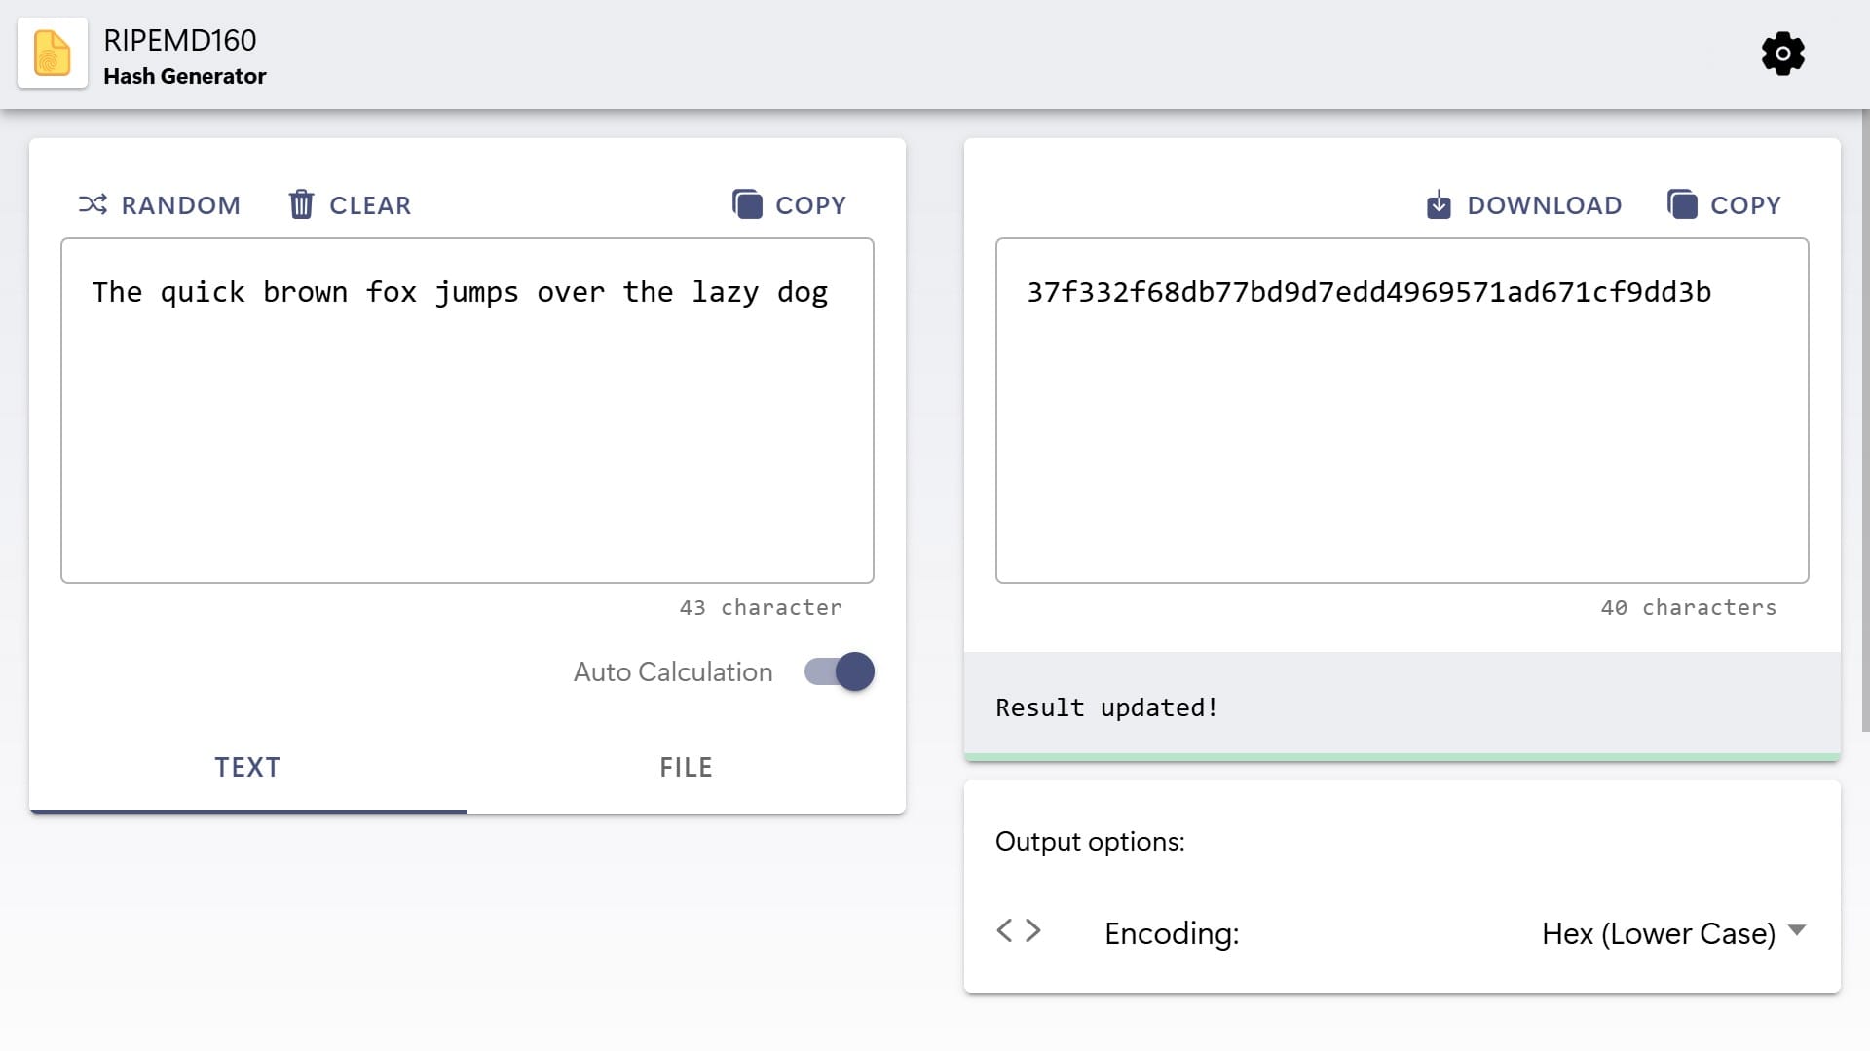The height and width of the screenshot is (1051, 1870).
Task: Open the Hex (Lower Case) encoding dropdown
Action: click(1673, 933)
